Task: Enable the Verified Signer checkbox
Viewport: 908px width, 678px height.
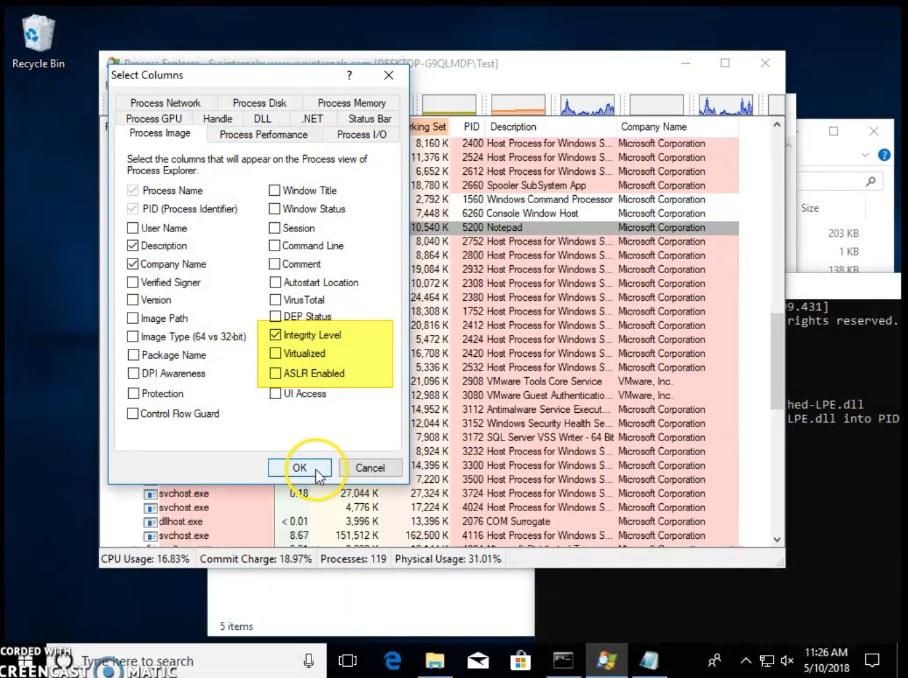Action: point(133,282)
